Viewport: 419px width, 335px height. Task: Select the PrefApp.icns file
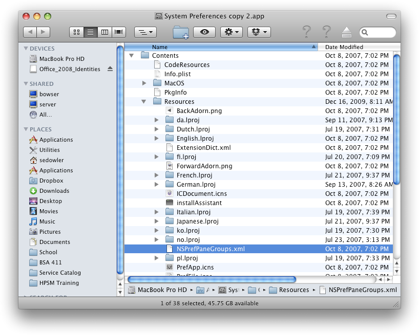pyautogui.click(x=259, y=267)
